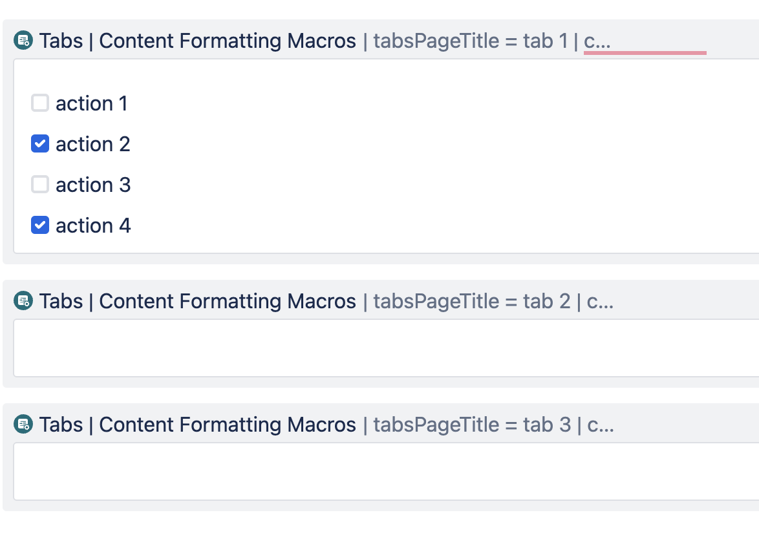Viewport: 759px width, 548px height.
Task: Check the action 1 checkbox
Action: click(x=40, y=103)
